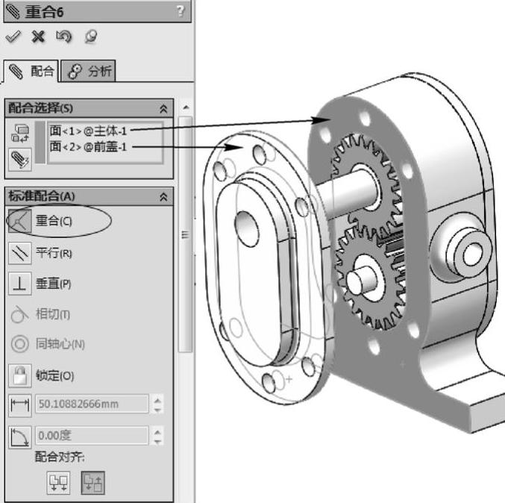Screen dimensions: 505x503
Task: Increase angle value with up stepper
Action: (157, 432)
